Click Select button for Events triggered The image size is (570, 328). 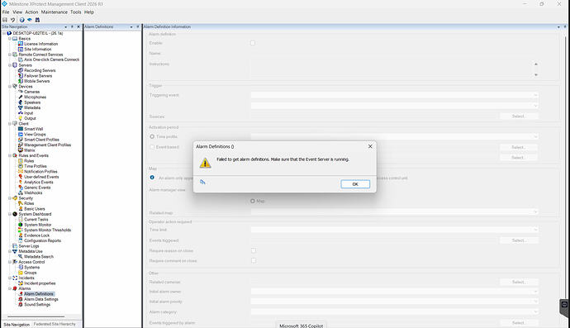pos(519,240)
